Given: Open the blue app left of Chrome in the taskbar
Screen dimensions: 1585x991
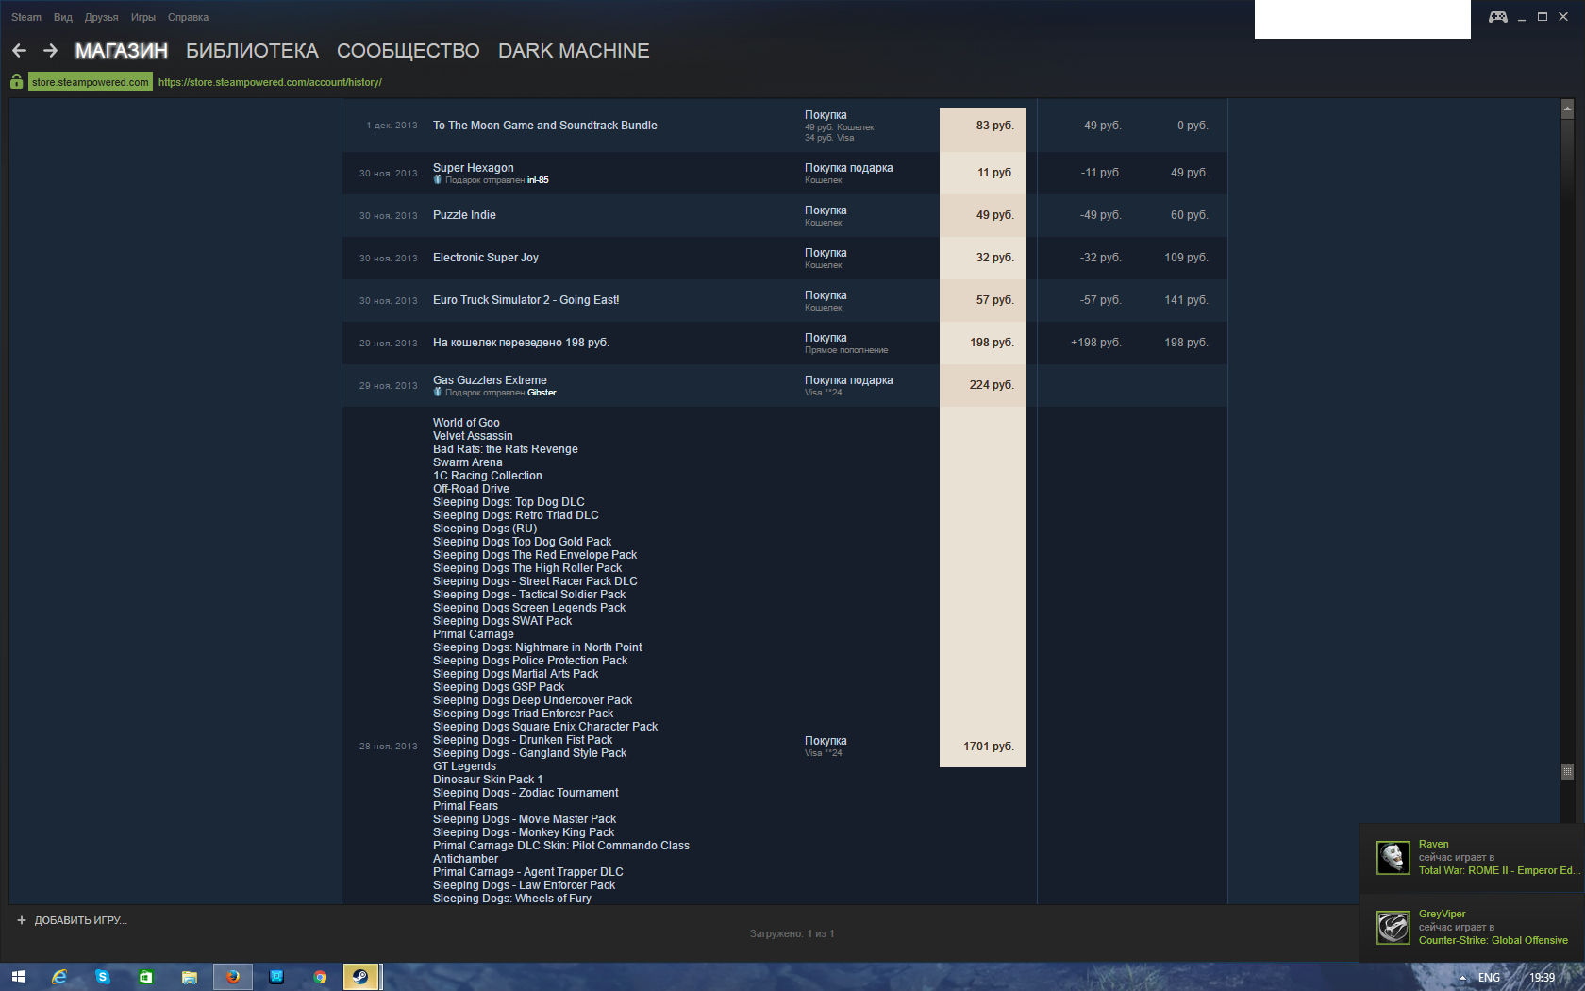Looking at the screenshot, I should 276,977.
